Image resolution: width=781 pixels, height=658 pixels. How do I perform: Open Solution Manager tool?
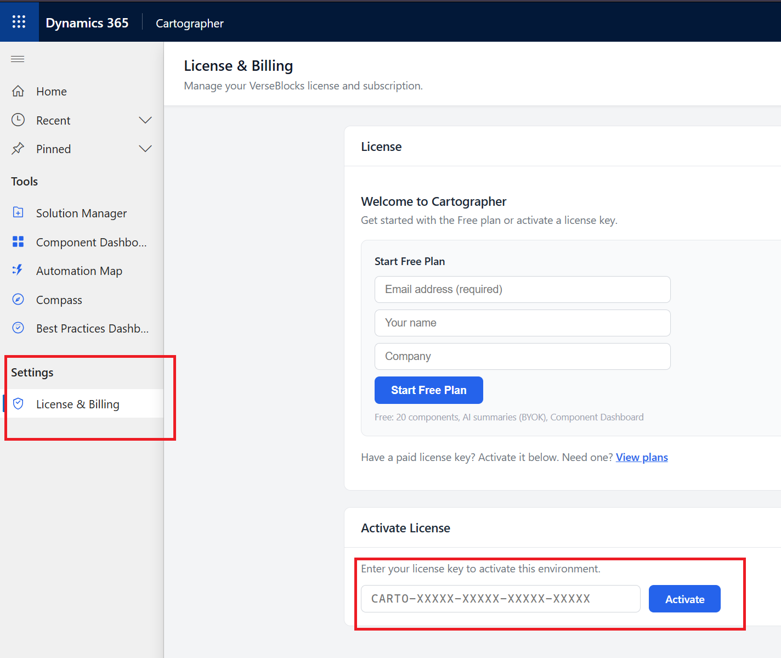pos(82,213)
